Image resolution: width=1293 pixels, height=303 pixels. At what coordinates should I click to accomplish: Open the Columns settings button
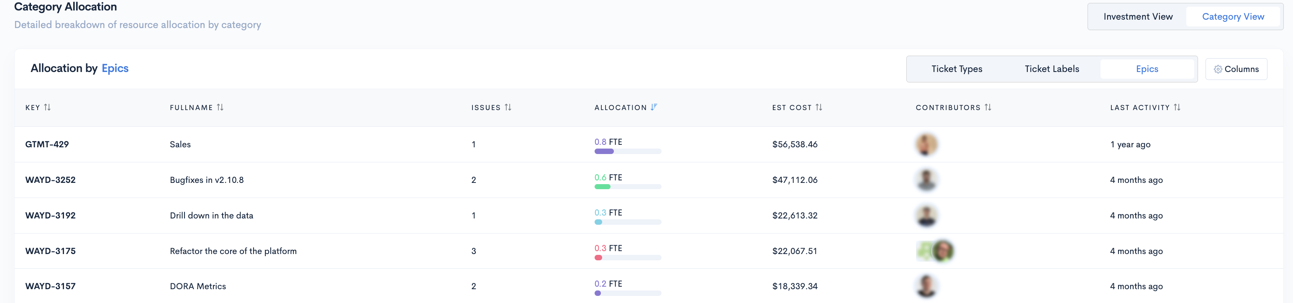click(x=1236, y=69)
